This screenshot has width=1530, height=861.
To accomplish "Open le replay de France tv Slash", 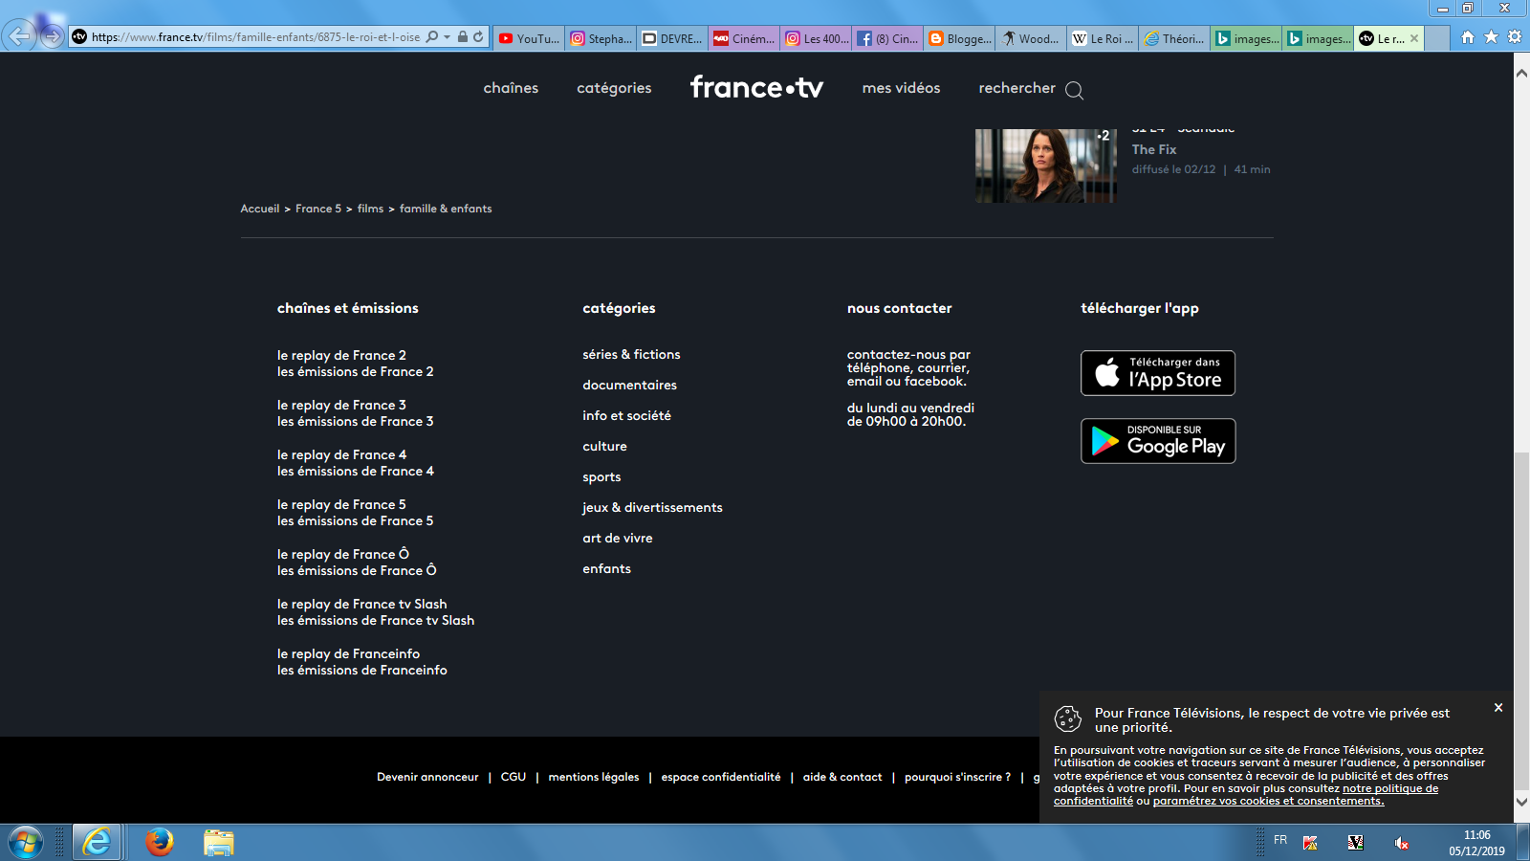I will pyautogui.click(x=362, y=604).
